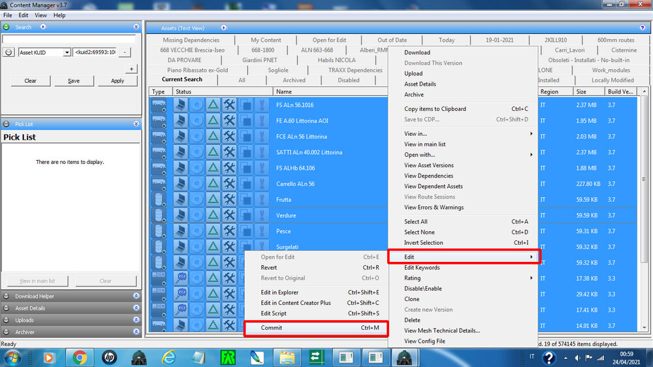
Task: Click the kuid value input field
Action: pos(95,52)
